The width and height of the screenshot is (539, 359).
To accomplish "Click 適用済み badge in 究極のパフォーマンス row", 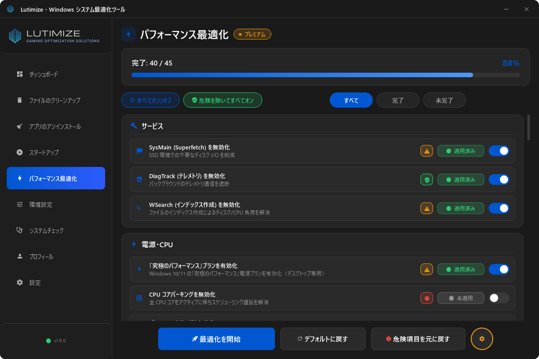I will [461, 269].
